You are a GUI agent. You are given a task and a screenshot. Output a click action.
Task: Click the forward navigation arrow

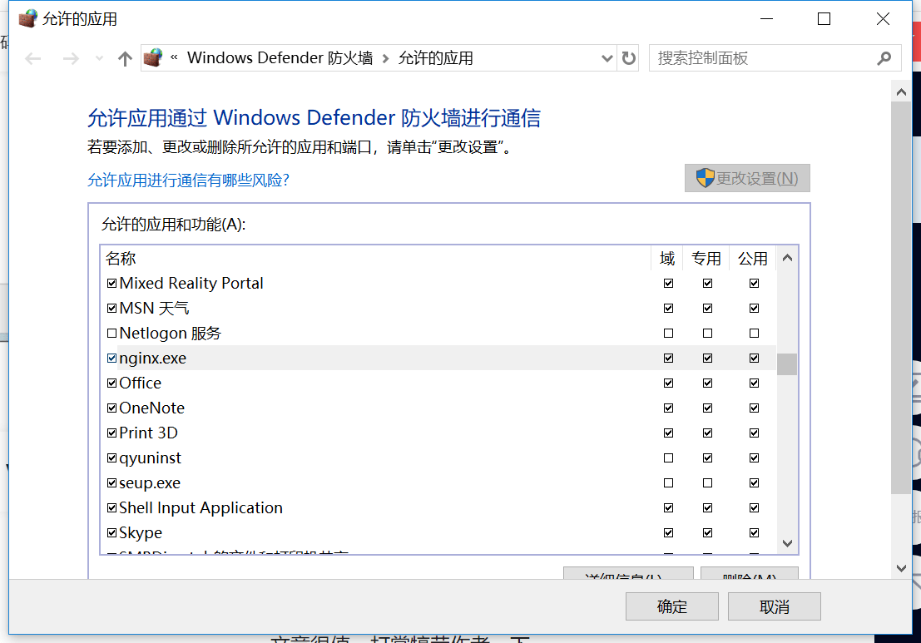point(71,58)
